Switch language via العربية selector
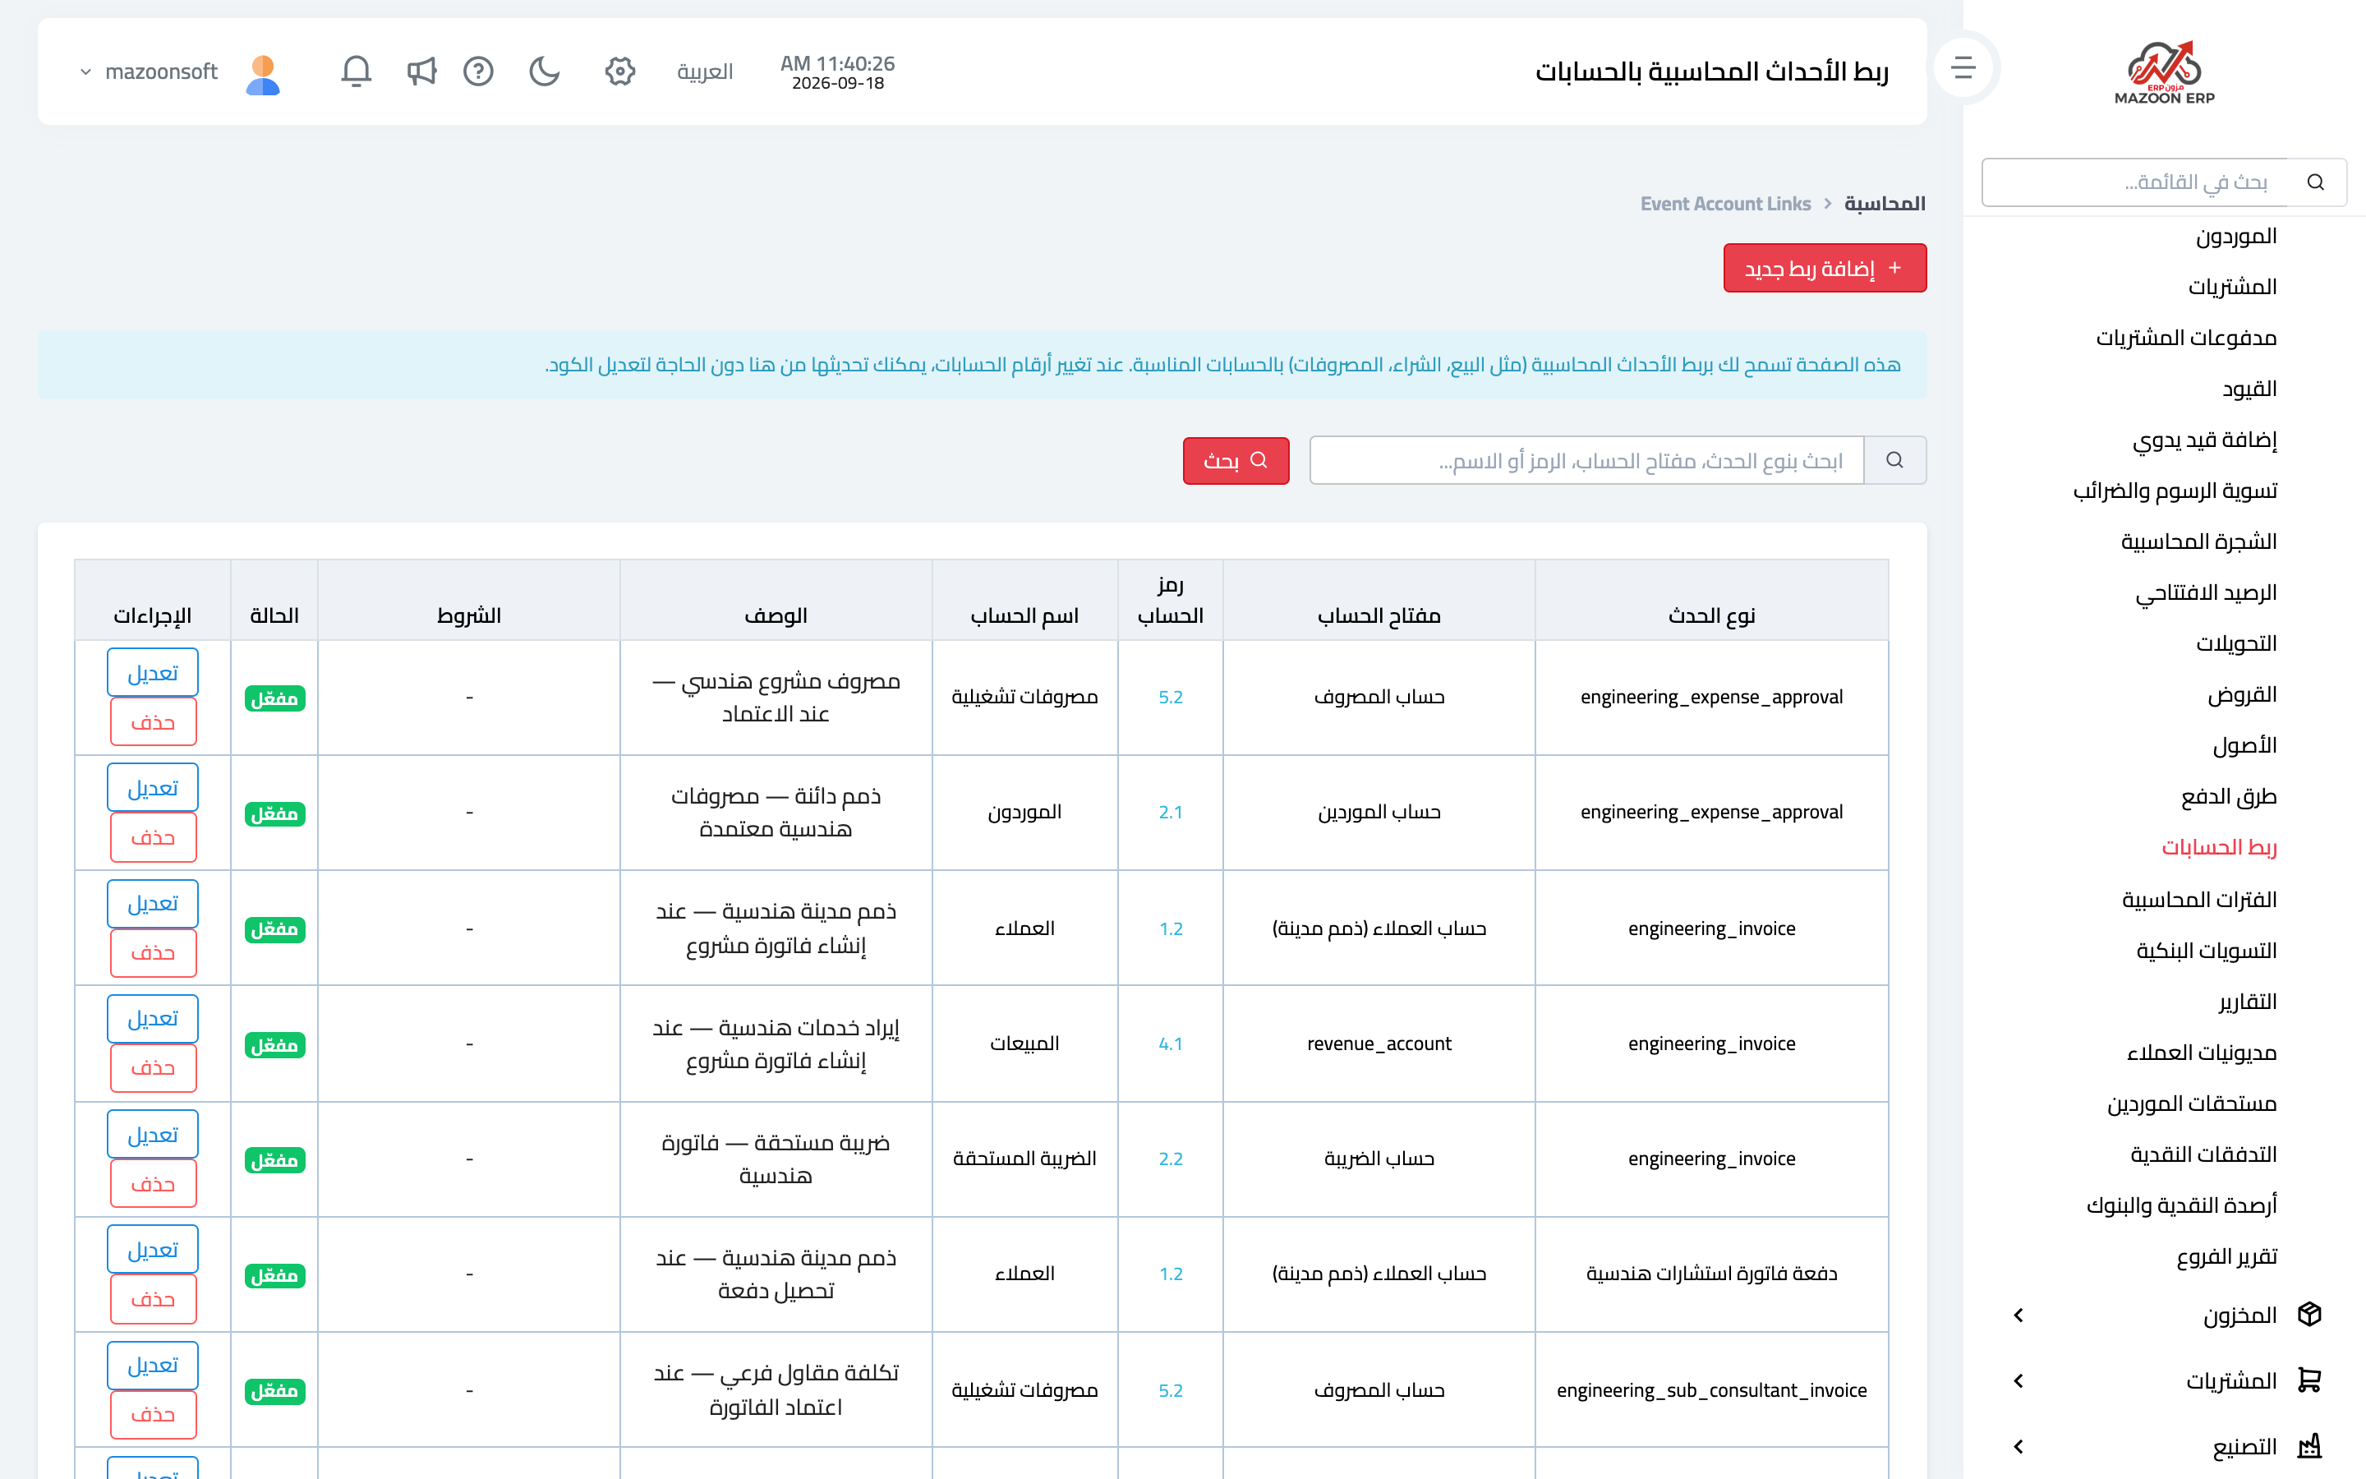The height and width of the screenshot is (1479, 2366). (x=705, y=71)
